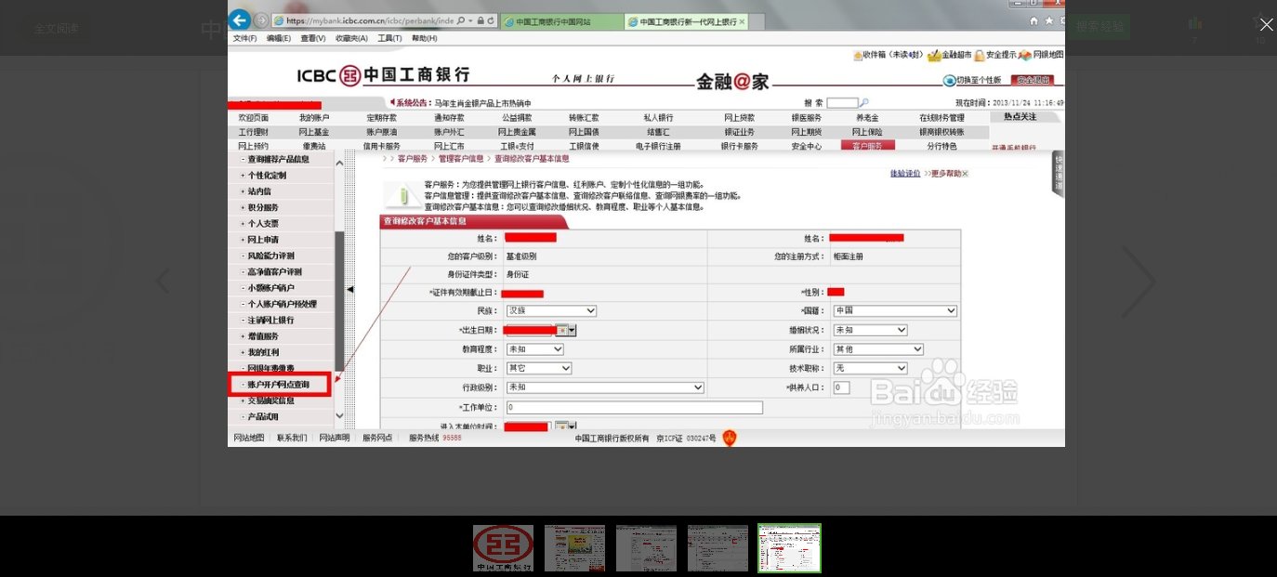
Task: Open the second thumbnail in the filmstrip
Action: coord(574,548)
